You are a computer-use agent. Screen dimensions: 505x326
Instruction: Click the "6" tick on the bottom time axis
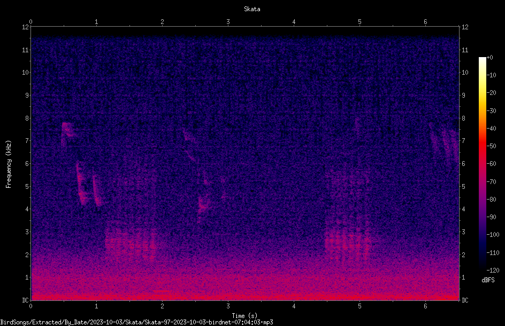pos(425,306)
